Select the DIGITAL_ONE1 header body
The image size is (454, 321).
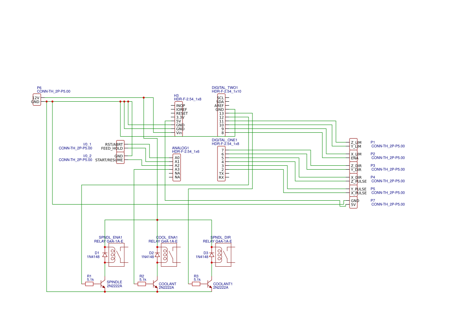point(221,164)
